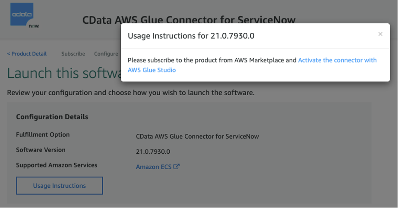Click the Fulfillment Option label
The height and width of the screenshot is (208, 398).
click(x=43, y=135)
